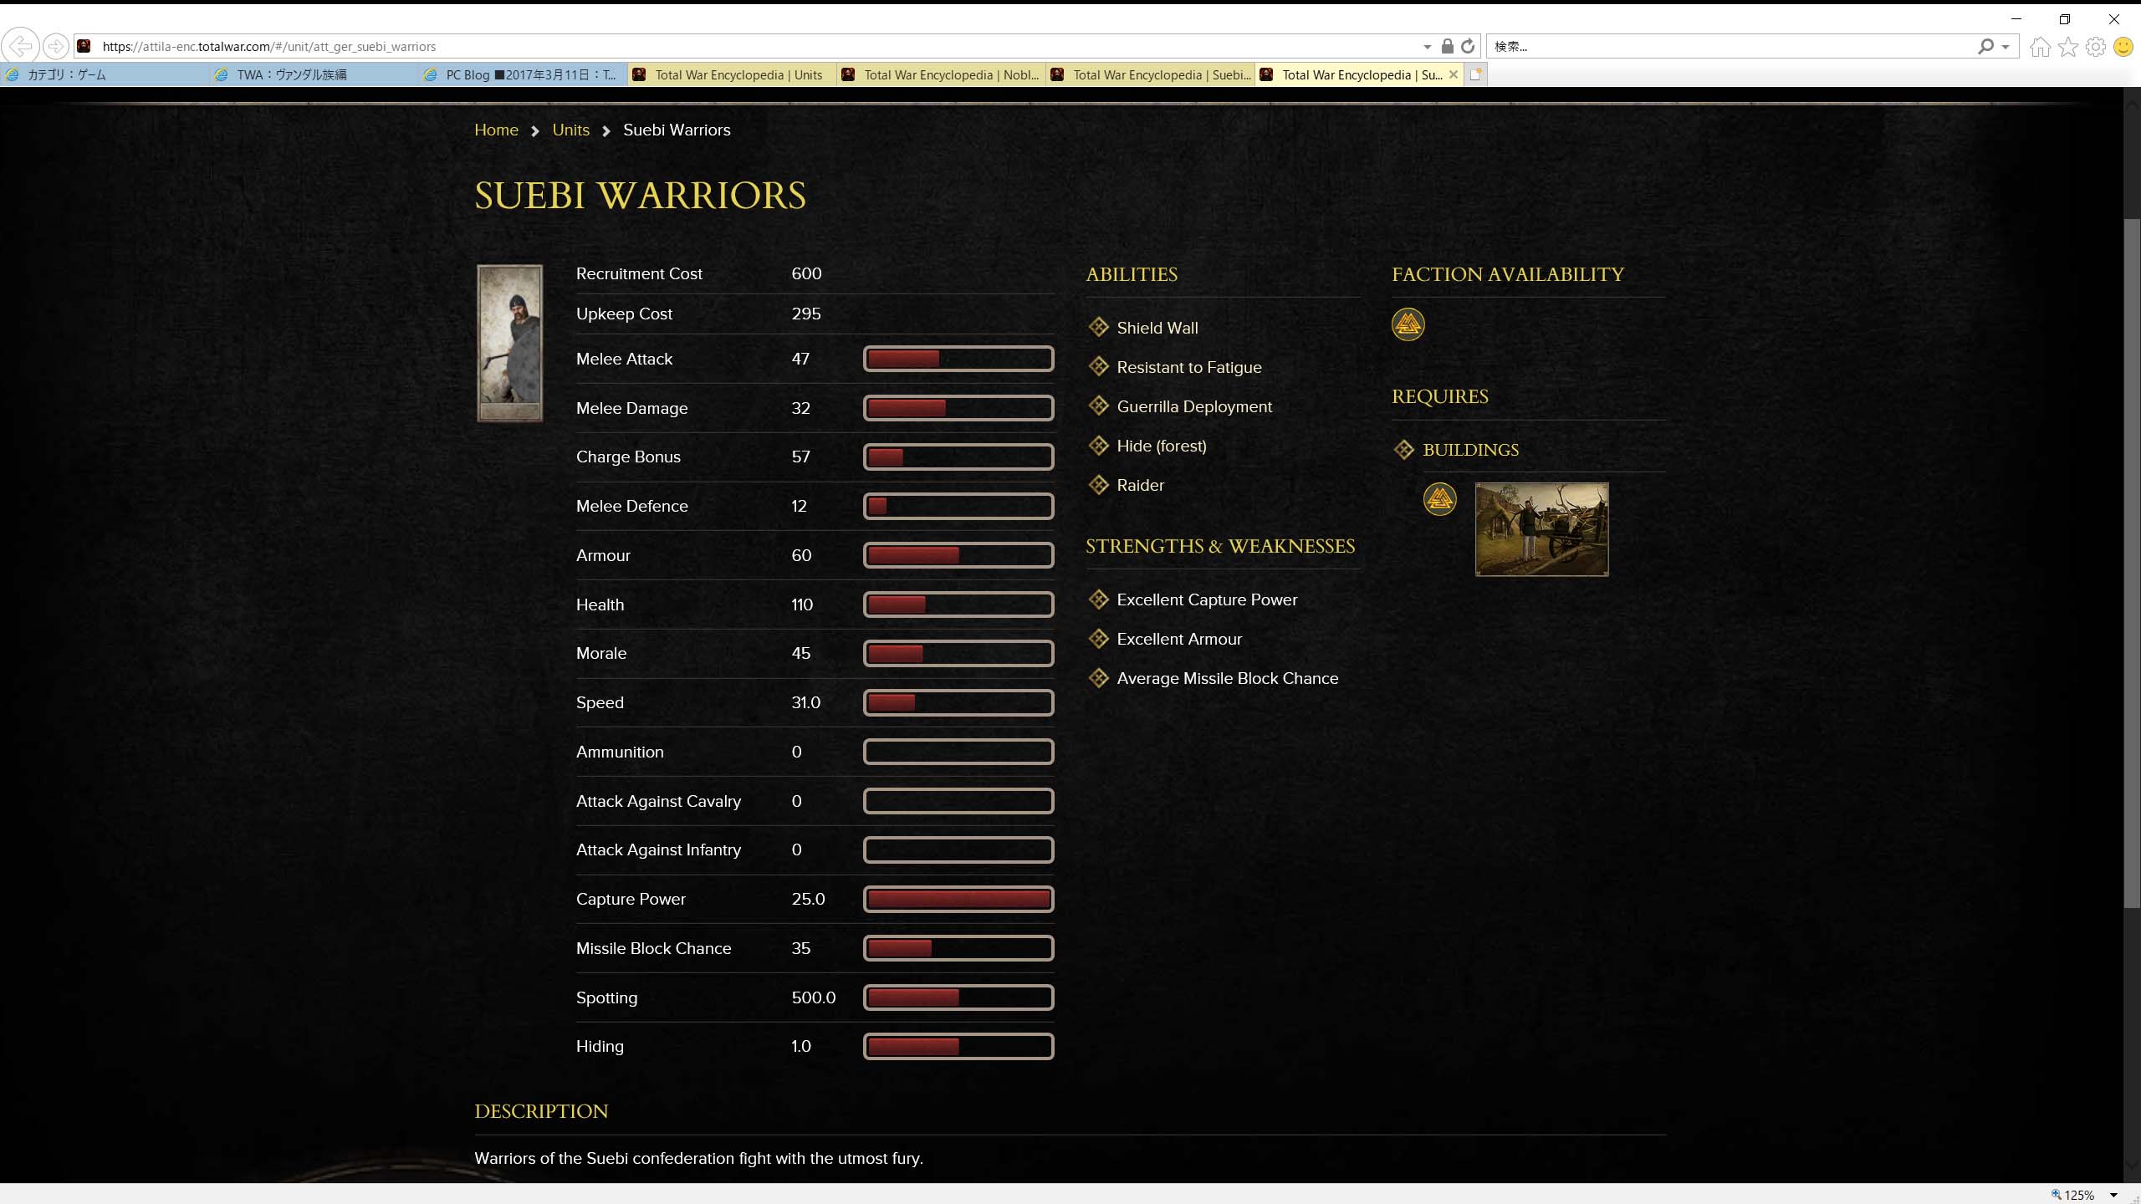
Task: Click the security lock icon in address bar
Action: pyautogui.click(x=1447, y=46)
